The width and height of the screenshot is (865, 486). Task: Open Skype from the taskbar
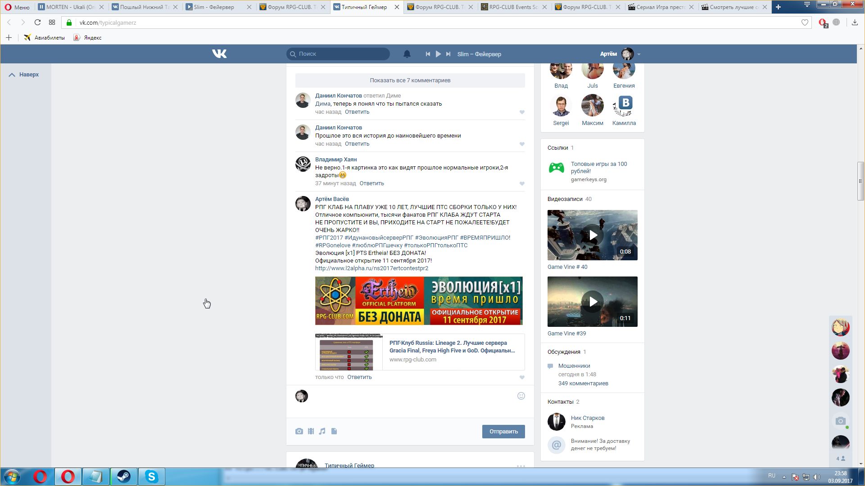[x=151, y=477]
